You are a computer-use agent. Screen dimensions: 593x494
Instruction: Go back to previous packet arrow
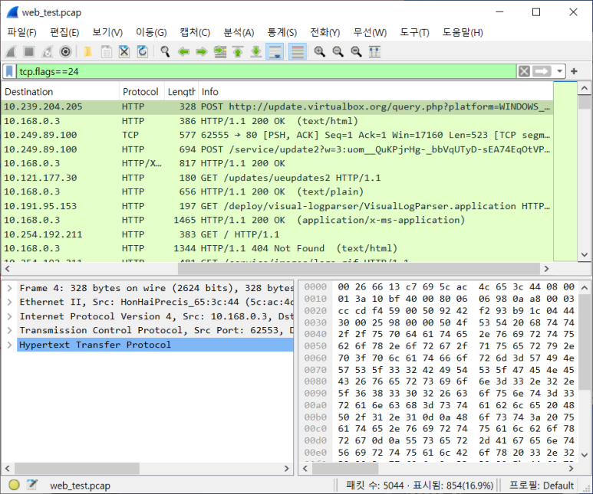183,51
